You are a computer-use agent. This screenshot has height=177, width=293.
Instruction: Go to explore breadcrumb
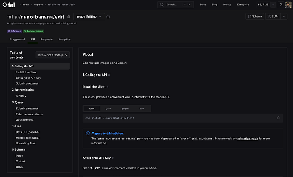click(x=39, y=5)
